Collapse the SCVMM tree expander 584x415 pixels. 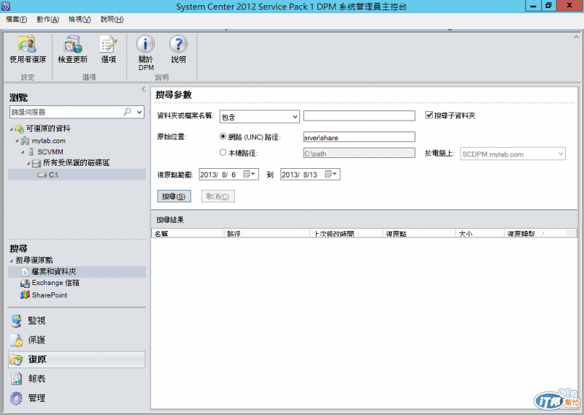[23, 152]
